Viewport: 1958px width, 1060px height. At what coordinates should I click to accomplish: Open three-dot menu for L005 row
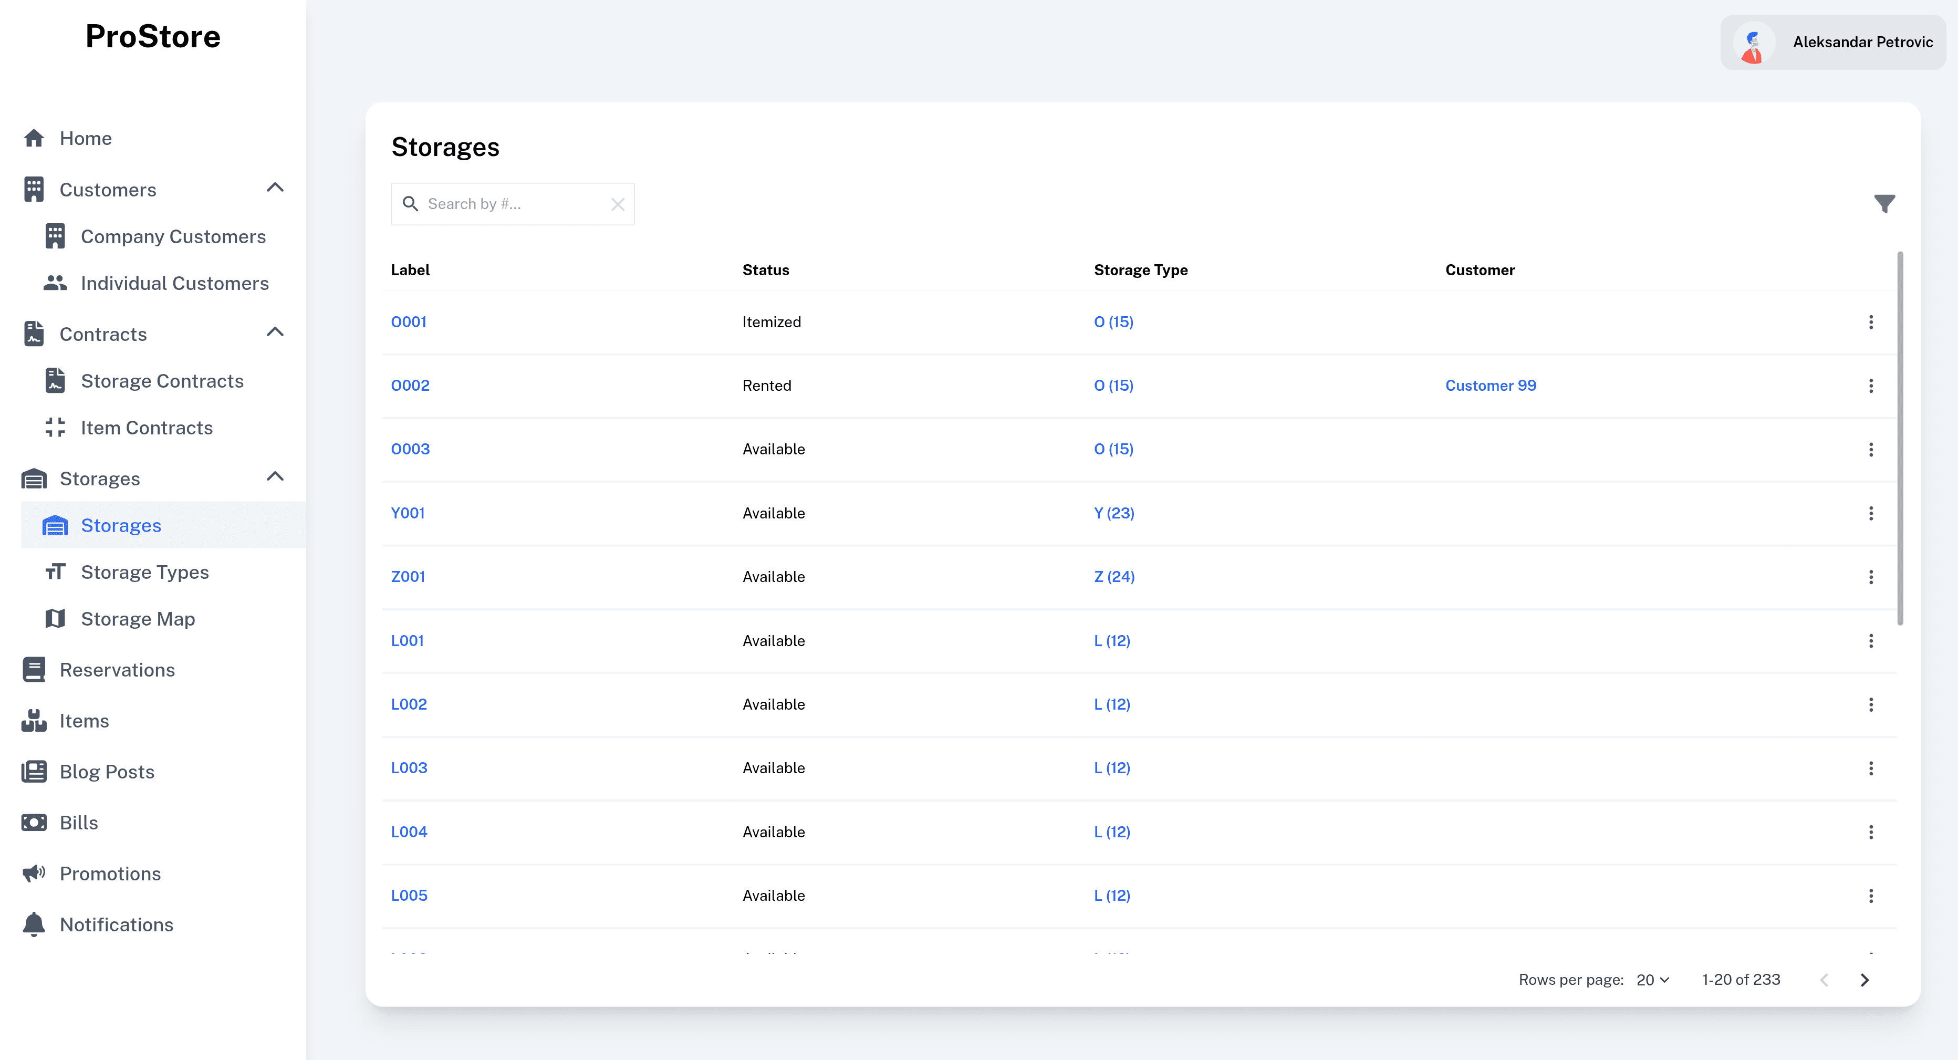[1871, 896]
